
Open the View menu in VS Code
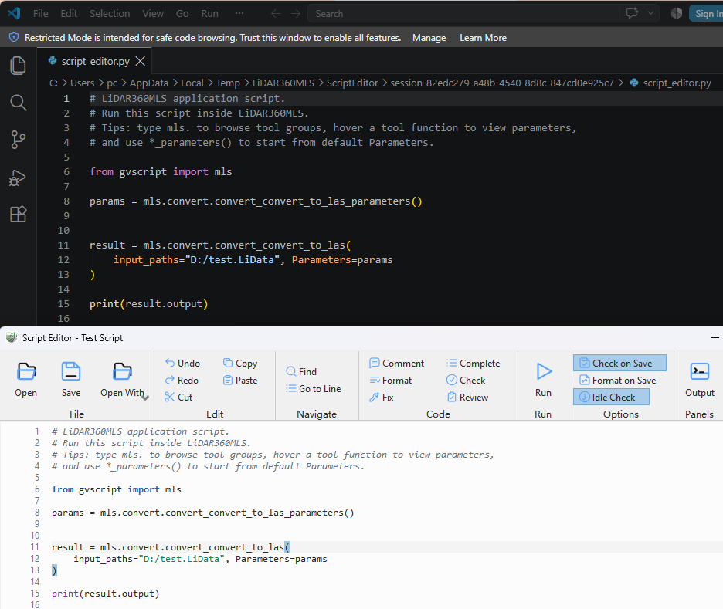pos(153,13)
